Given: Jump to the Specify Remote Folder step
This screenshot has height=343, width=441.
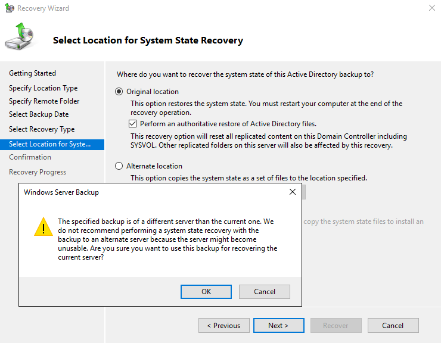Looking at the screenshot, I should (44, 101).
